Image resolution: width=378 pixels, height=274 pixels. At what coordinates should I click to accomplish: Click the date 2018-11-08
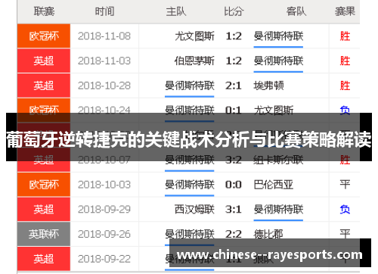(x=104, y=36)
